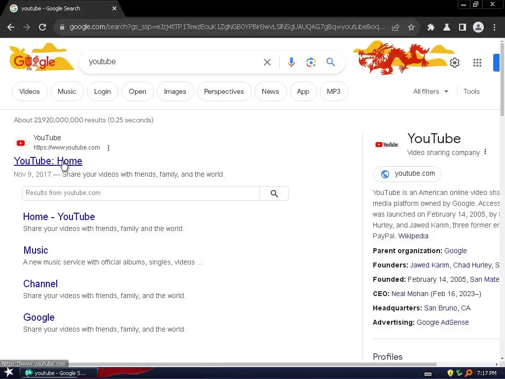Open San Bruno, CA headquarters link

coord(447,308)
